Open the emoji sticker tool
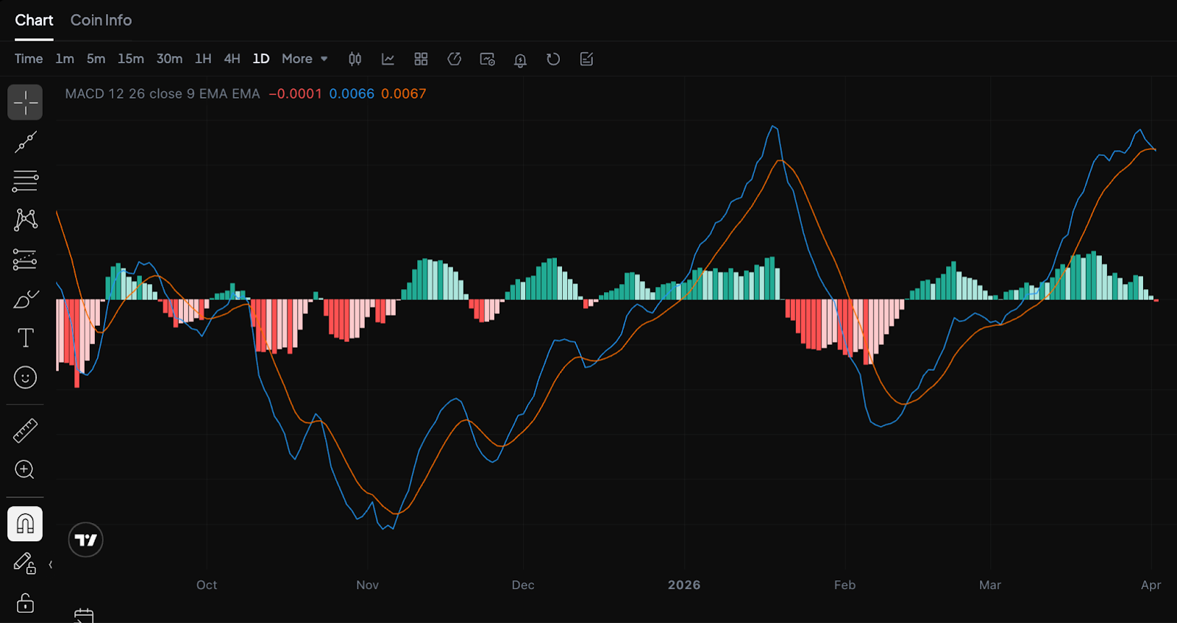Viewport: 1177px width, 623px height. tap(25, 377)
